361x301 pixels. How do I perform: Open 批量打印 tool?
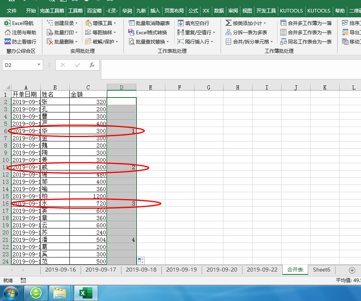point(62,32)
